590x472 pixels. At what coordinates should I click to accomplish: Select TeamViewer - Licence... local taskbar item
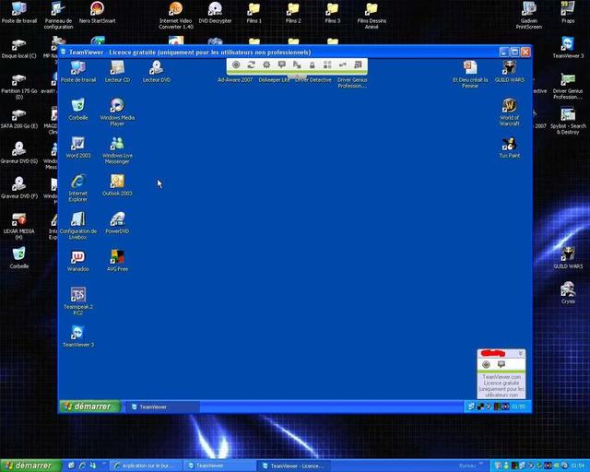pos(294,466)
